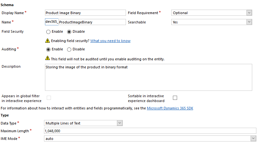
Task: Click the Type section heading
Action: click(5, 115)
